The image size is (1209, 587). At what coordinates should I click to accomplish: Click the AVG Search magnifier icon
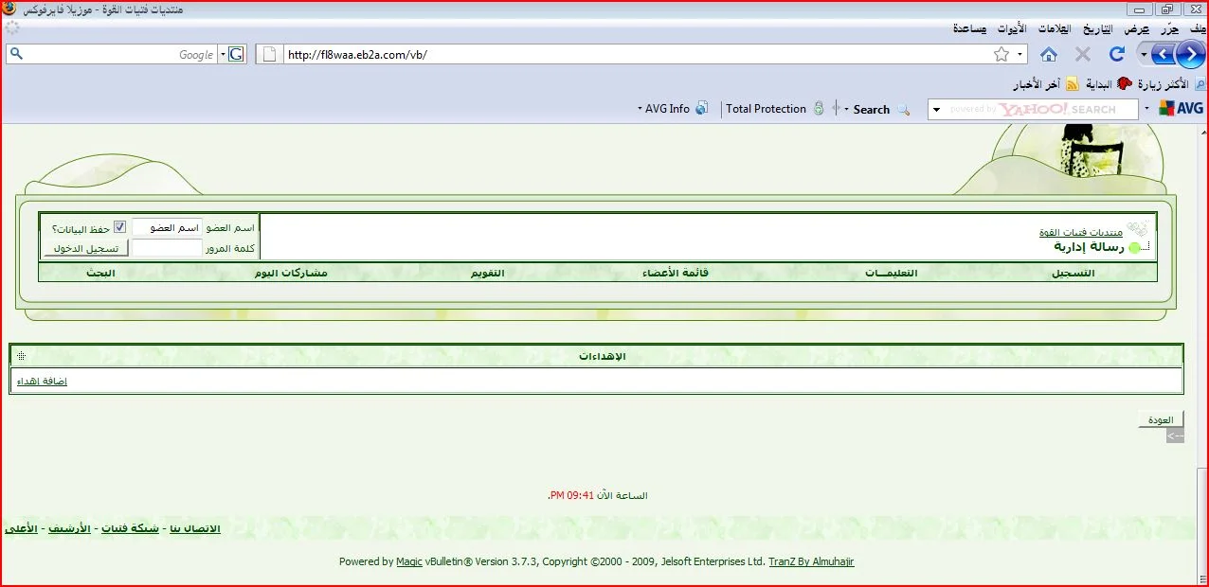point(903,110)
